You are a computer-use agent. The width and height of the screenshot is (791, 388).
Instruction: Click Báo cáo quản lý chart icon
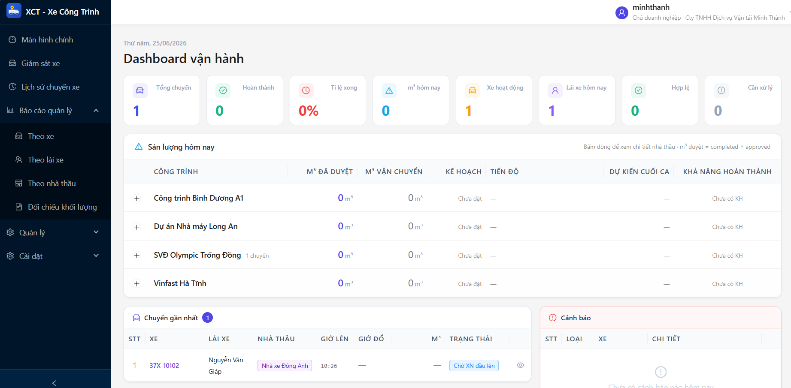(x=10, y=110)
